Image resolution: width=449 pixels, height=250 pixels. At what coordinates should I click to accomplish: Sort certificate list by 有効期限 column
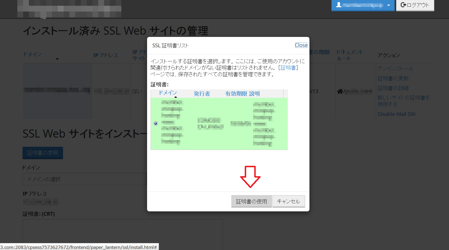click(x=236, y=94)
